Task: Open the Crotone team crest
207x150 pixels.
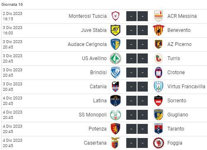Action: pyautogui.click(x=159, y=73)
